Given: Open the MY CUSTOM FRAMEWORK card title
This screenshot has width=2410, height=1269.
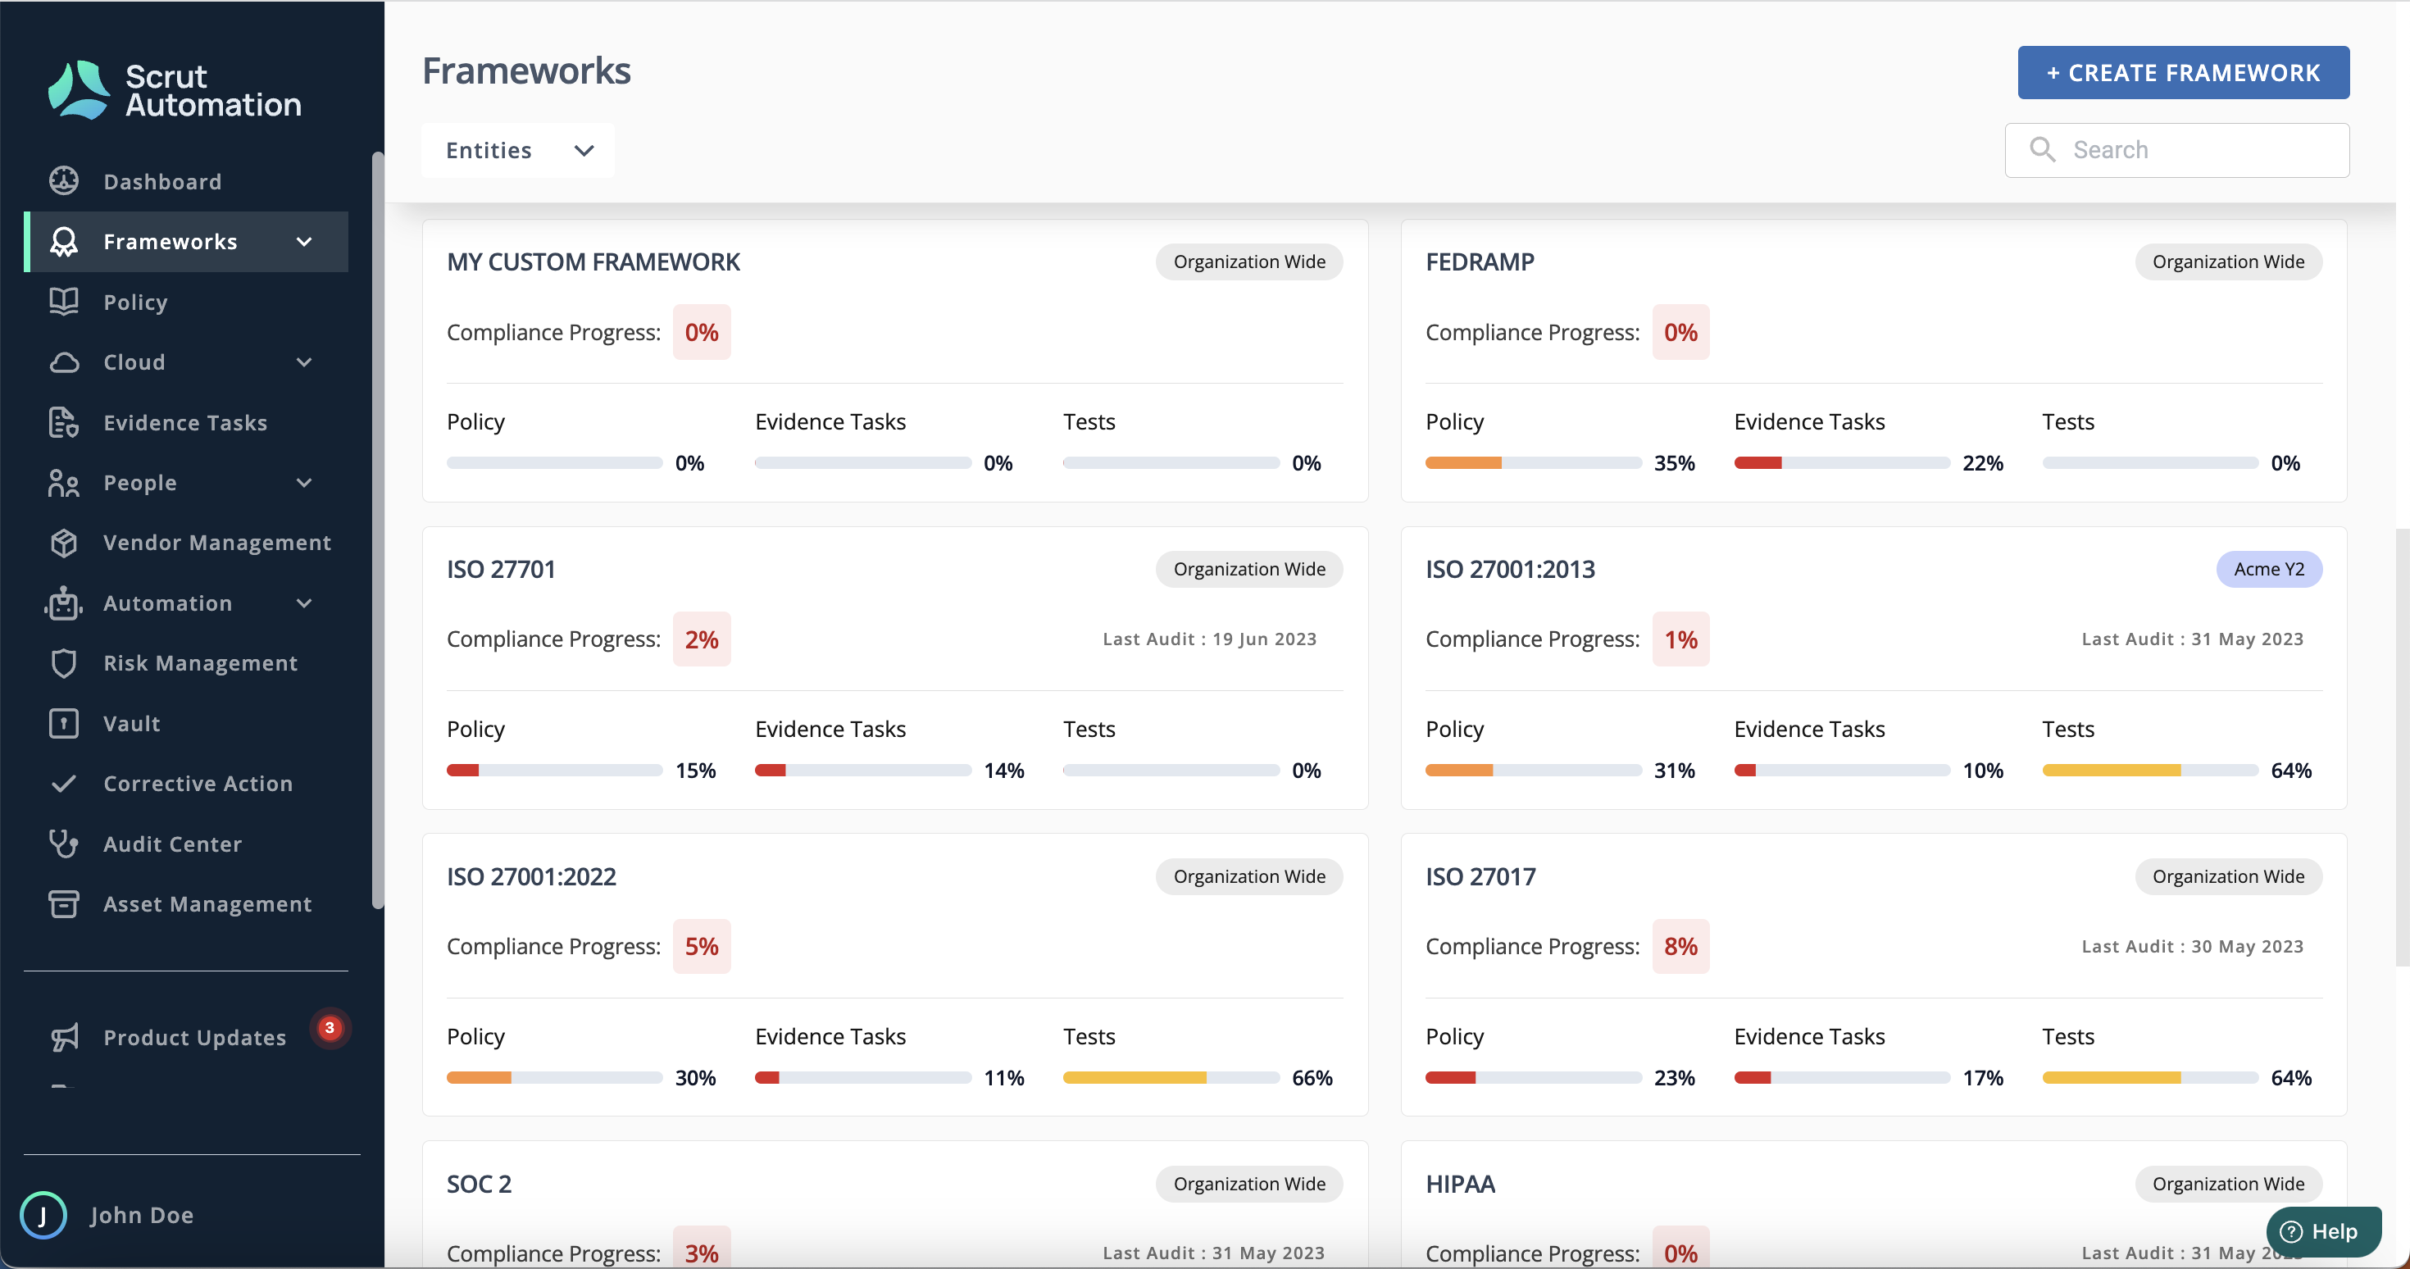Looking at the screenshot, I should [x=593, y=262].
